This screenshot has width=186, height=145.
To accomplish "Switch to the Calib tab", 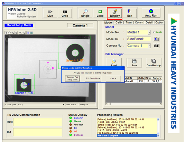I will [119, 22].
